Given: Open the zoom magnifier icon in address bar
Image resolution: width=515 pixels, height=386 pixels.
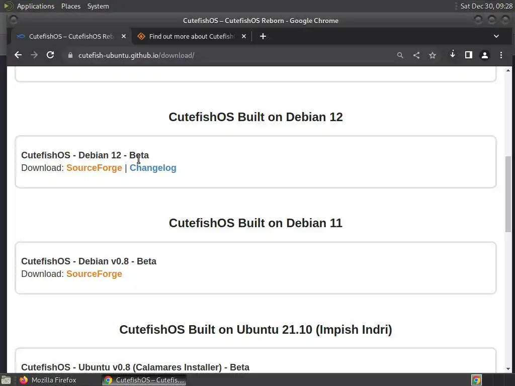Looking at the screenshot, I should click(x=400, y=55).
